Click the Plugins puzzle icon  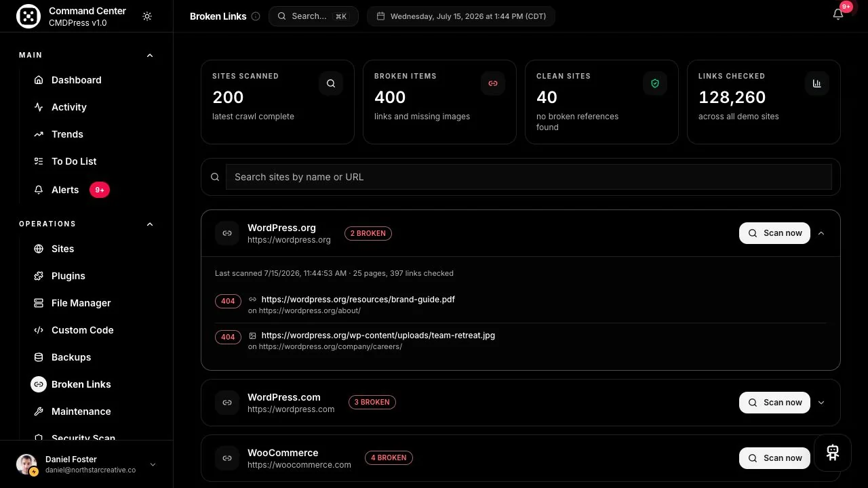pos(39,276)
